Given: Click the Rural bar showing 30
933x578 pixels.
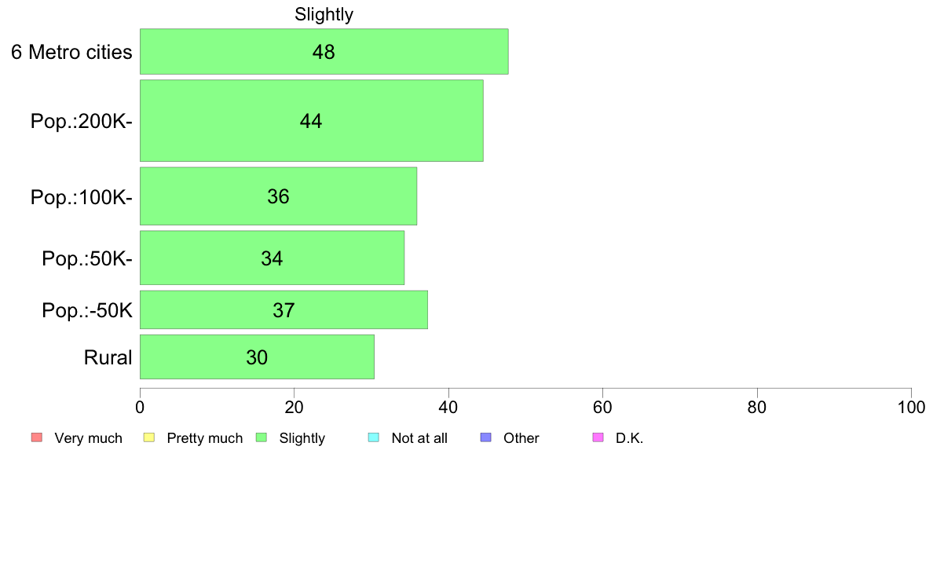Looking at the screenshot, I should (x=257, y=357).
